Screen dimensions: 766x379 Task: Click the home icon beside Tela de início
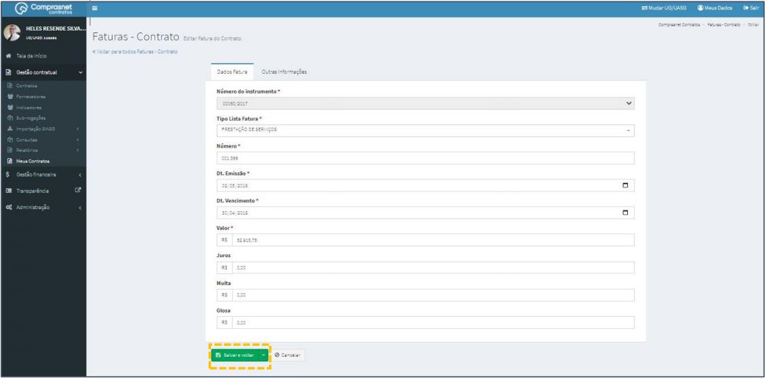coord(8,56)
